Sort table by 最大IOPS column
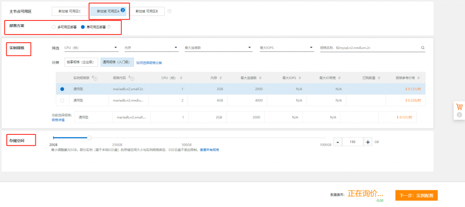The height and width of the screenshot is (207, 465). pyautogui.click(x=300, y=78)
